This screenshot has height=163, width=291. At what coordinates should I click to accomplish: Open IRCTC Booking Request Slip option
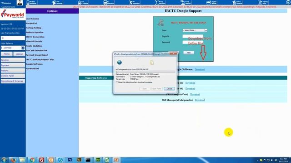pyautogui.click(x=40, y=59)
